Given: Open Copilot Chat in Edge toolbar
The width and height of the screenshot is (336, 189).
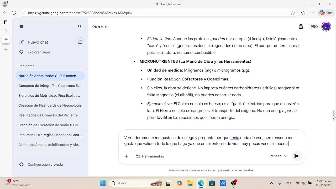Looking at the screenshot, I should (x=326, y=13).
